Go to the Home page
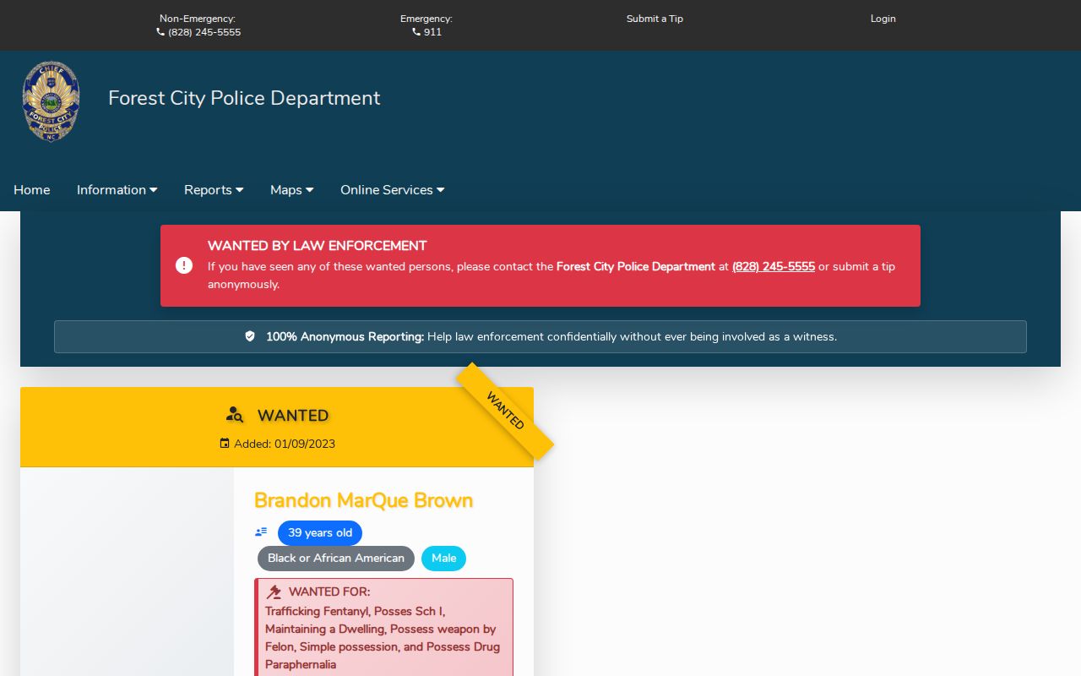1081x676 pixels. click(32, 190)
